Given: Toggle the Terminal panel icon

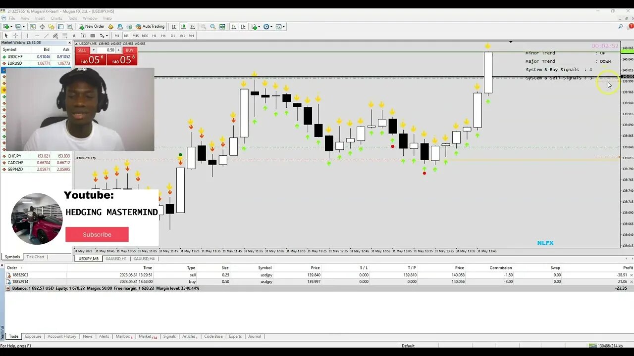Looking at the screenshot, I should [x=60, y=27].
